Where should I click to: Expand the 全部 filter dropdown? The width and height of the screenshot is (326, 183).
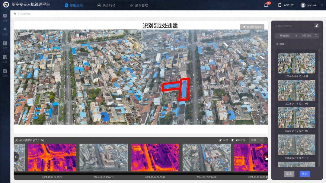(257, 140)
